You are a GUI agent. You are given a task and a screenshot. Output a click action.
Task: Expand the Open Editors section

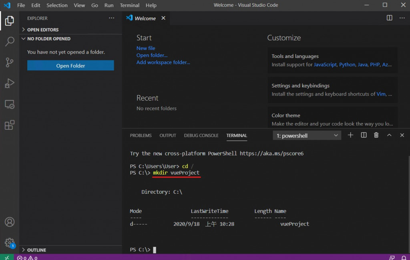click(70, 30)
